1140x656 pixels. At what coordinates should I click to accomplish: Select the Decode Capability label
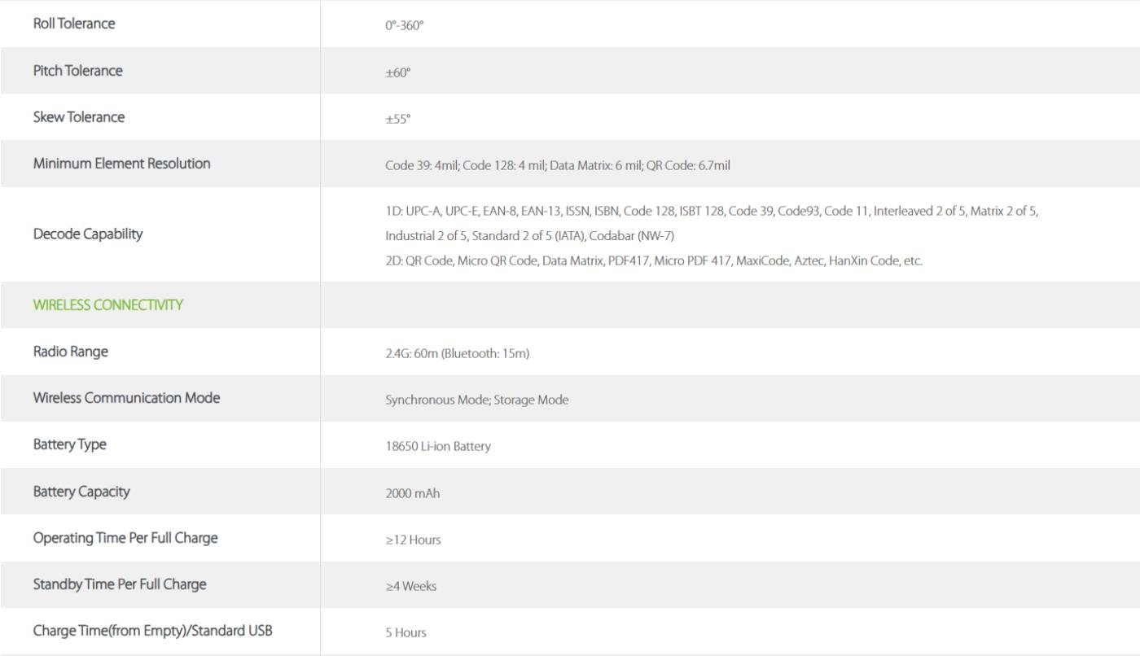88,234
